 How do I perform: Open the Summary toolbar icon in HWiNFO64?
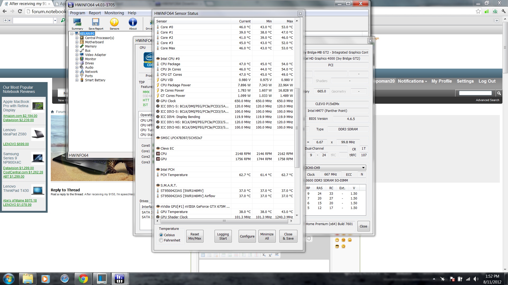coord(77,24)
